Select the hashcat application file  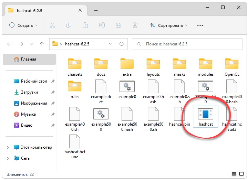[206, 117]
